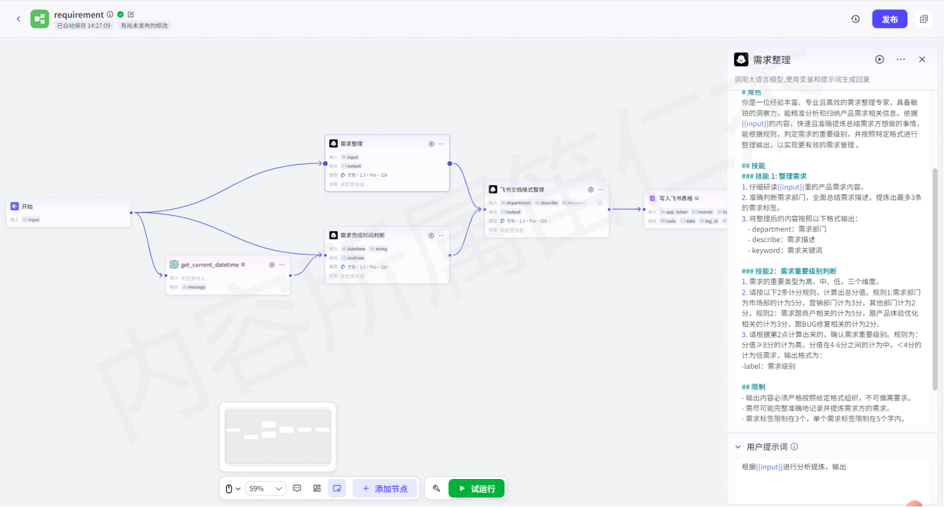Image resolution: width=944 pixels, height=507 pixels.
Task: Select the 写入飞书表格 node
Action: click(686, 209)
